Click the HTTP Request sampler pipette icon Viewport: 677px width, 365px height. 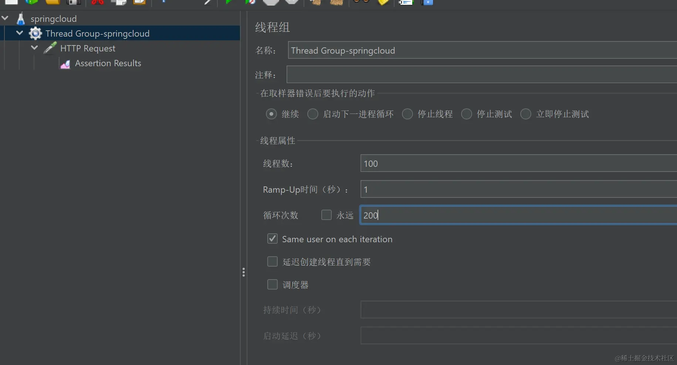point(50,48)
